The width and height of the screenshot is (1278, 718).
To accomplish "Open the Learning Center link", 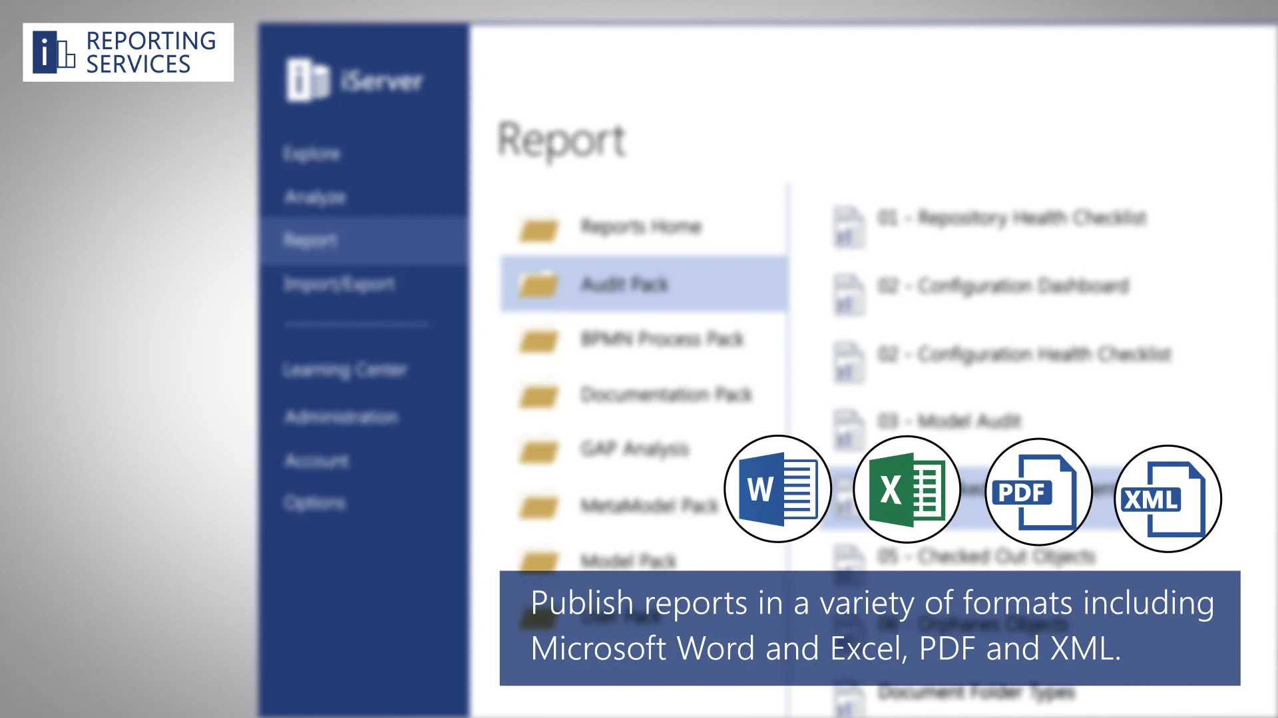I will 345,370.
